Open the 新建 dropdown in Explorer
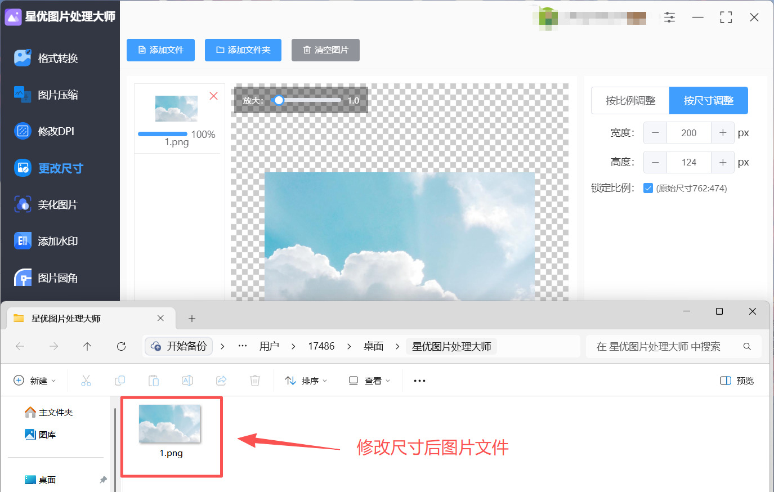Screen dimensions: 774x492 pos(34,381)
